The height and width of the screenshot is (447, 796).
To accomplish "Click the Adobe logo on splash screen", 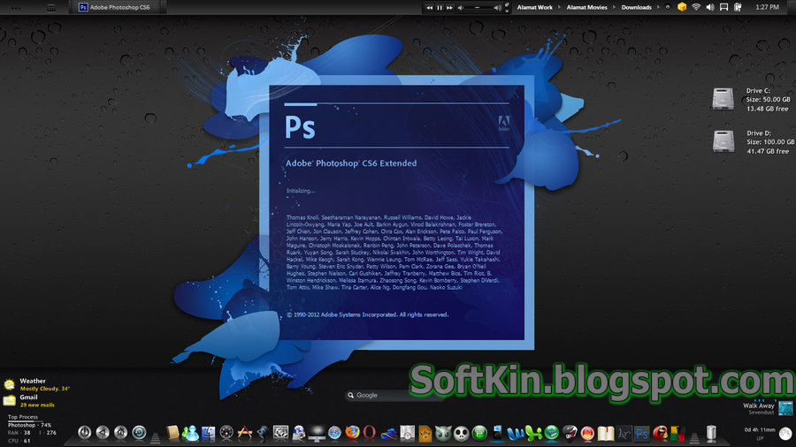I will click(503, 123).
